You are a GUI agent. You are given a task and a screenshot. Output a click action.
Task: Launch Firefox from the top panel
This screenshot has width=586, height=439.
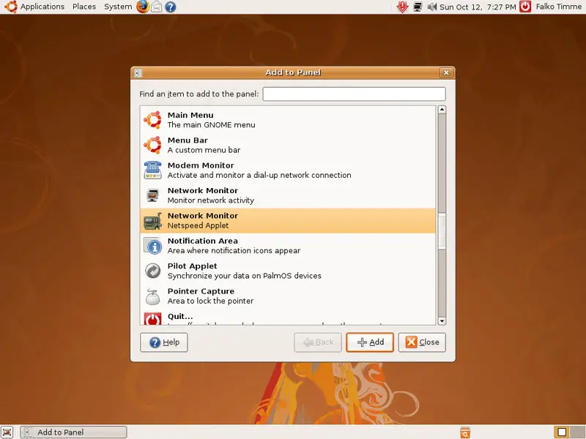(143, 7)
